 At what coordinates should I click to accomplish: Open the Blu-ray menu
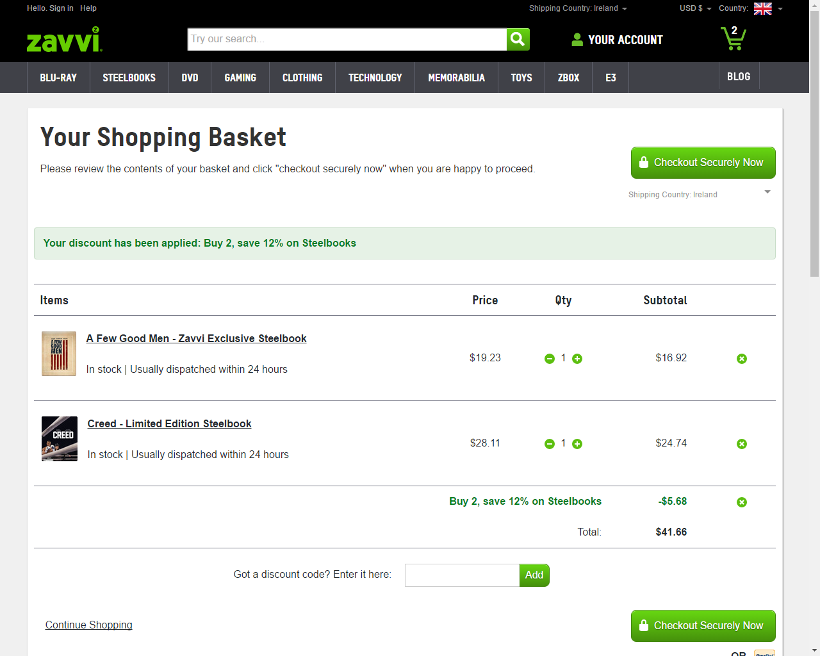(58, 78)
